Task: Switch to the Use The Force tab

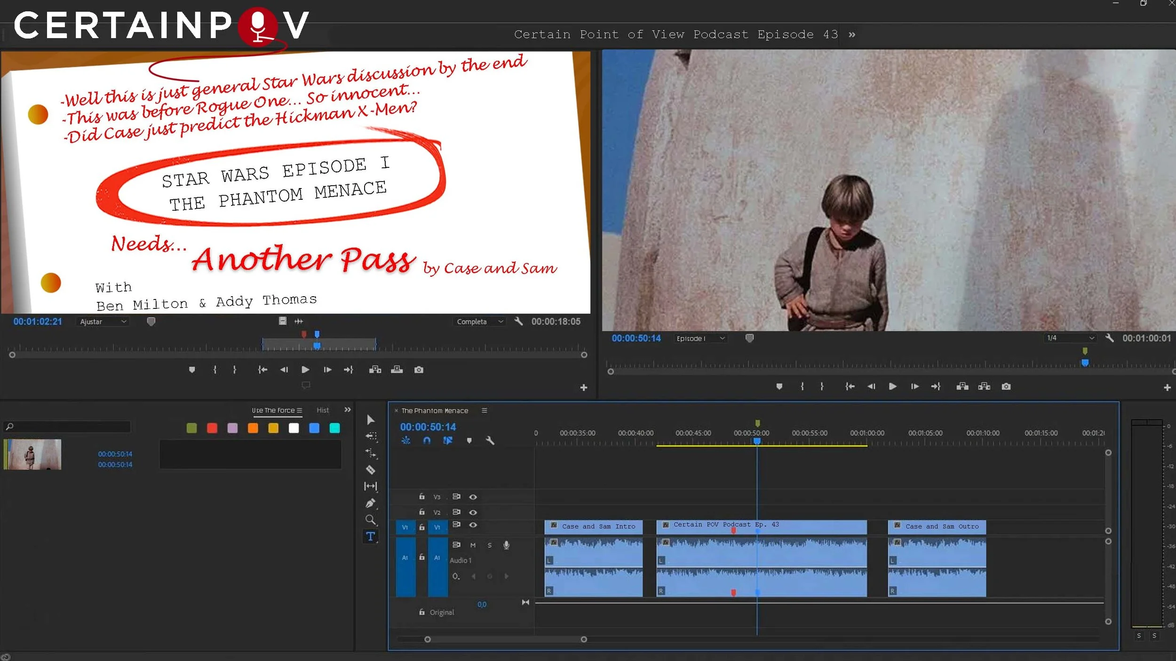Action: click(x=273, y=410)
